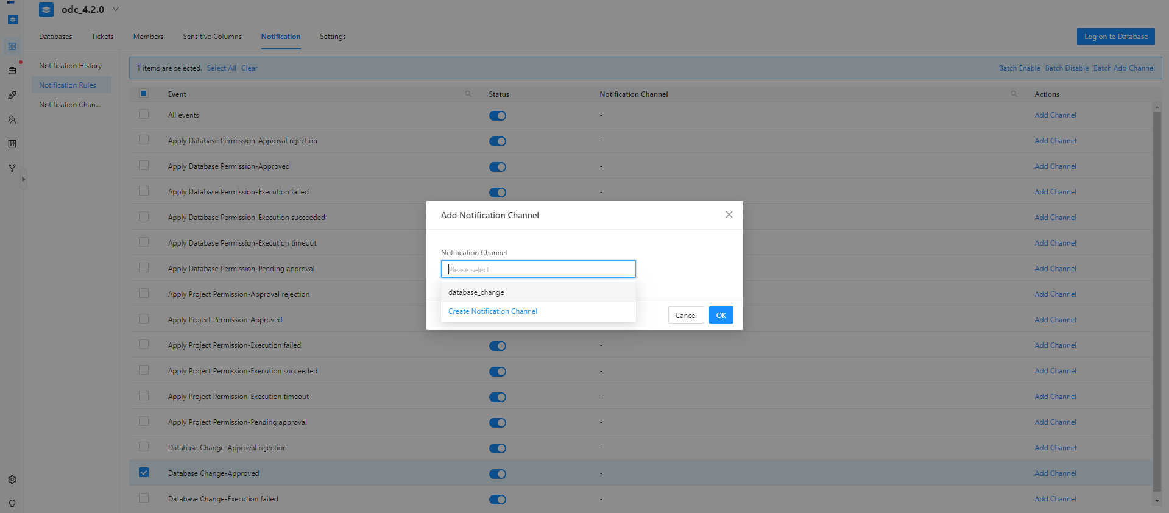Open the odc_4.2.0 project dropdown arrow
This screenshot has height=513, width=1169.
click(x=116, y=9)
